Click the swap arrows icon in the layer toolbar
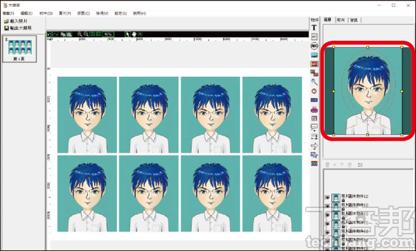 click(360, 165)
